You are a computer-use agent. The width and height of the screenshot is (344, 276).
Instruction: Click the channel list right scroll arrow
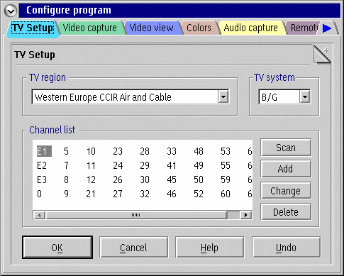click(246, 215)
